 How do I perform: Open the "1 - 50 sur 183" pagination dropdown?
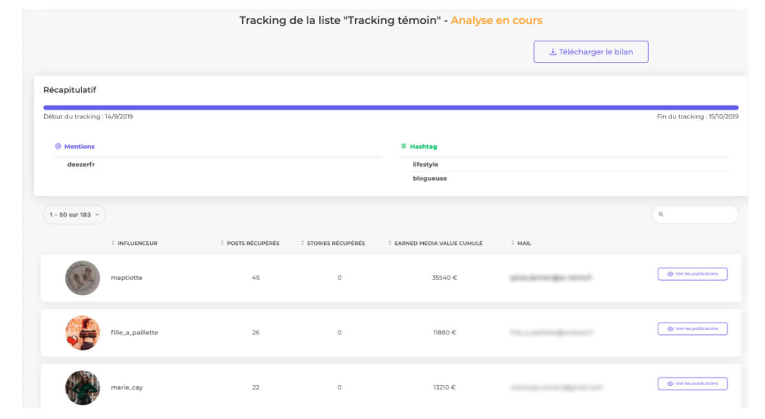pyautogui.click(x=74, y=215)
